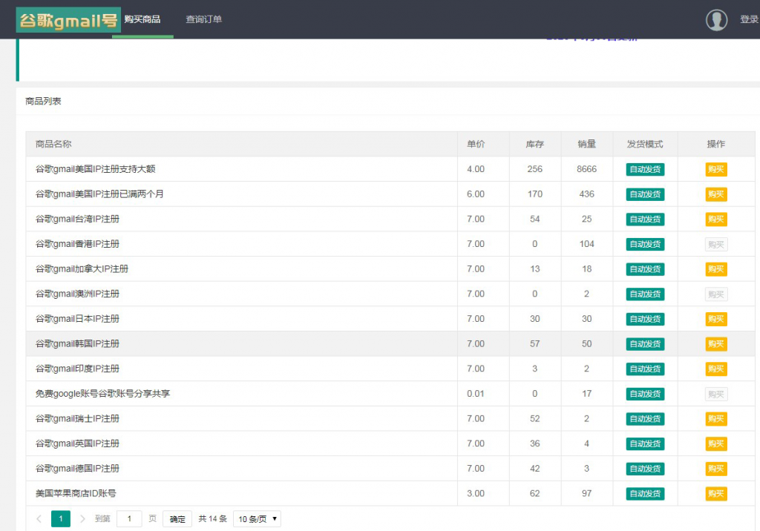Go to the next page arrow
This screenshot has height=531, width=760.
pos(82,519)
